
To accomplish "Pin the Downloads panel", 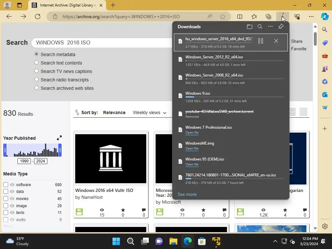I will [281, 27].
